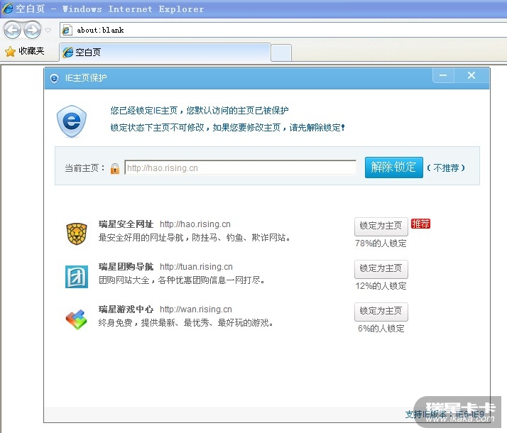Click the 12%的人锁定 text
Screen dimensions: 507x433
(x=381, y=286)
